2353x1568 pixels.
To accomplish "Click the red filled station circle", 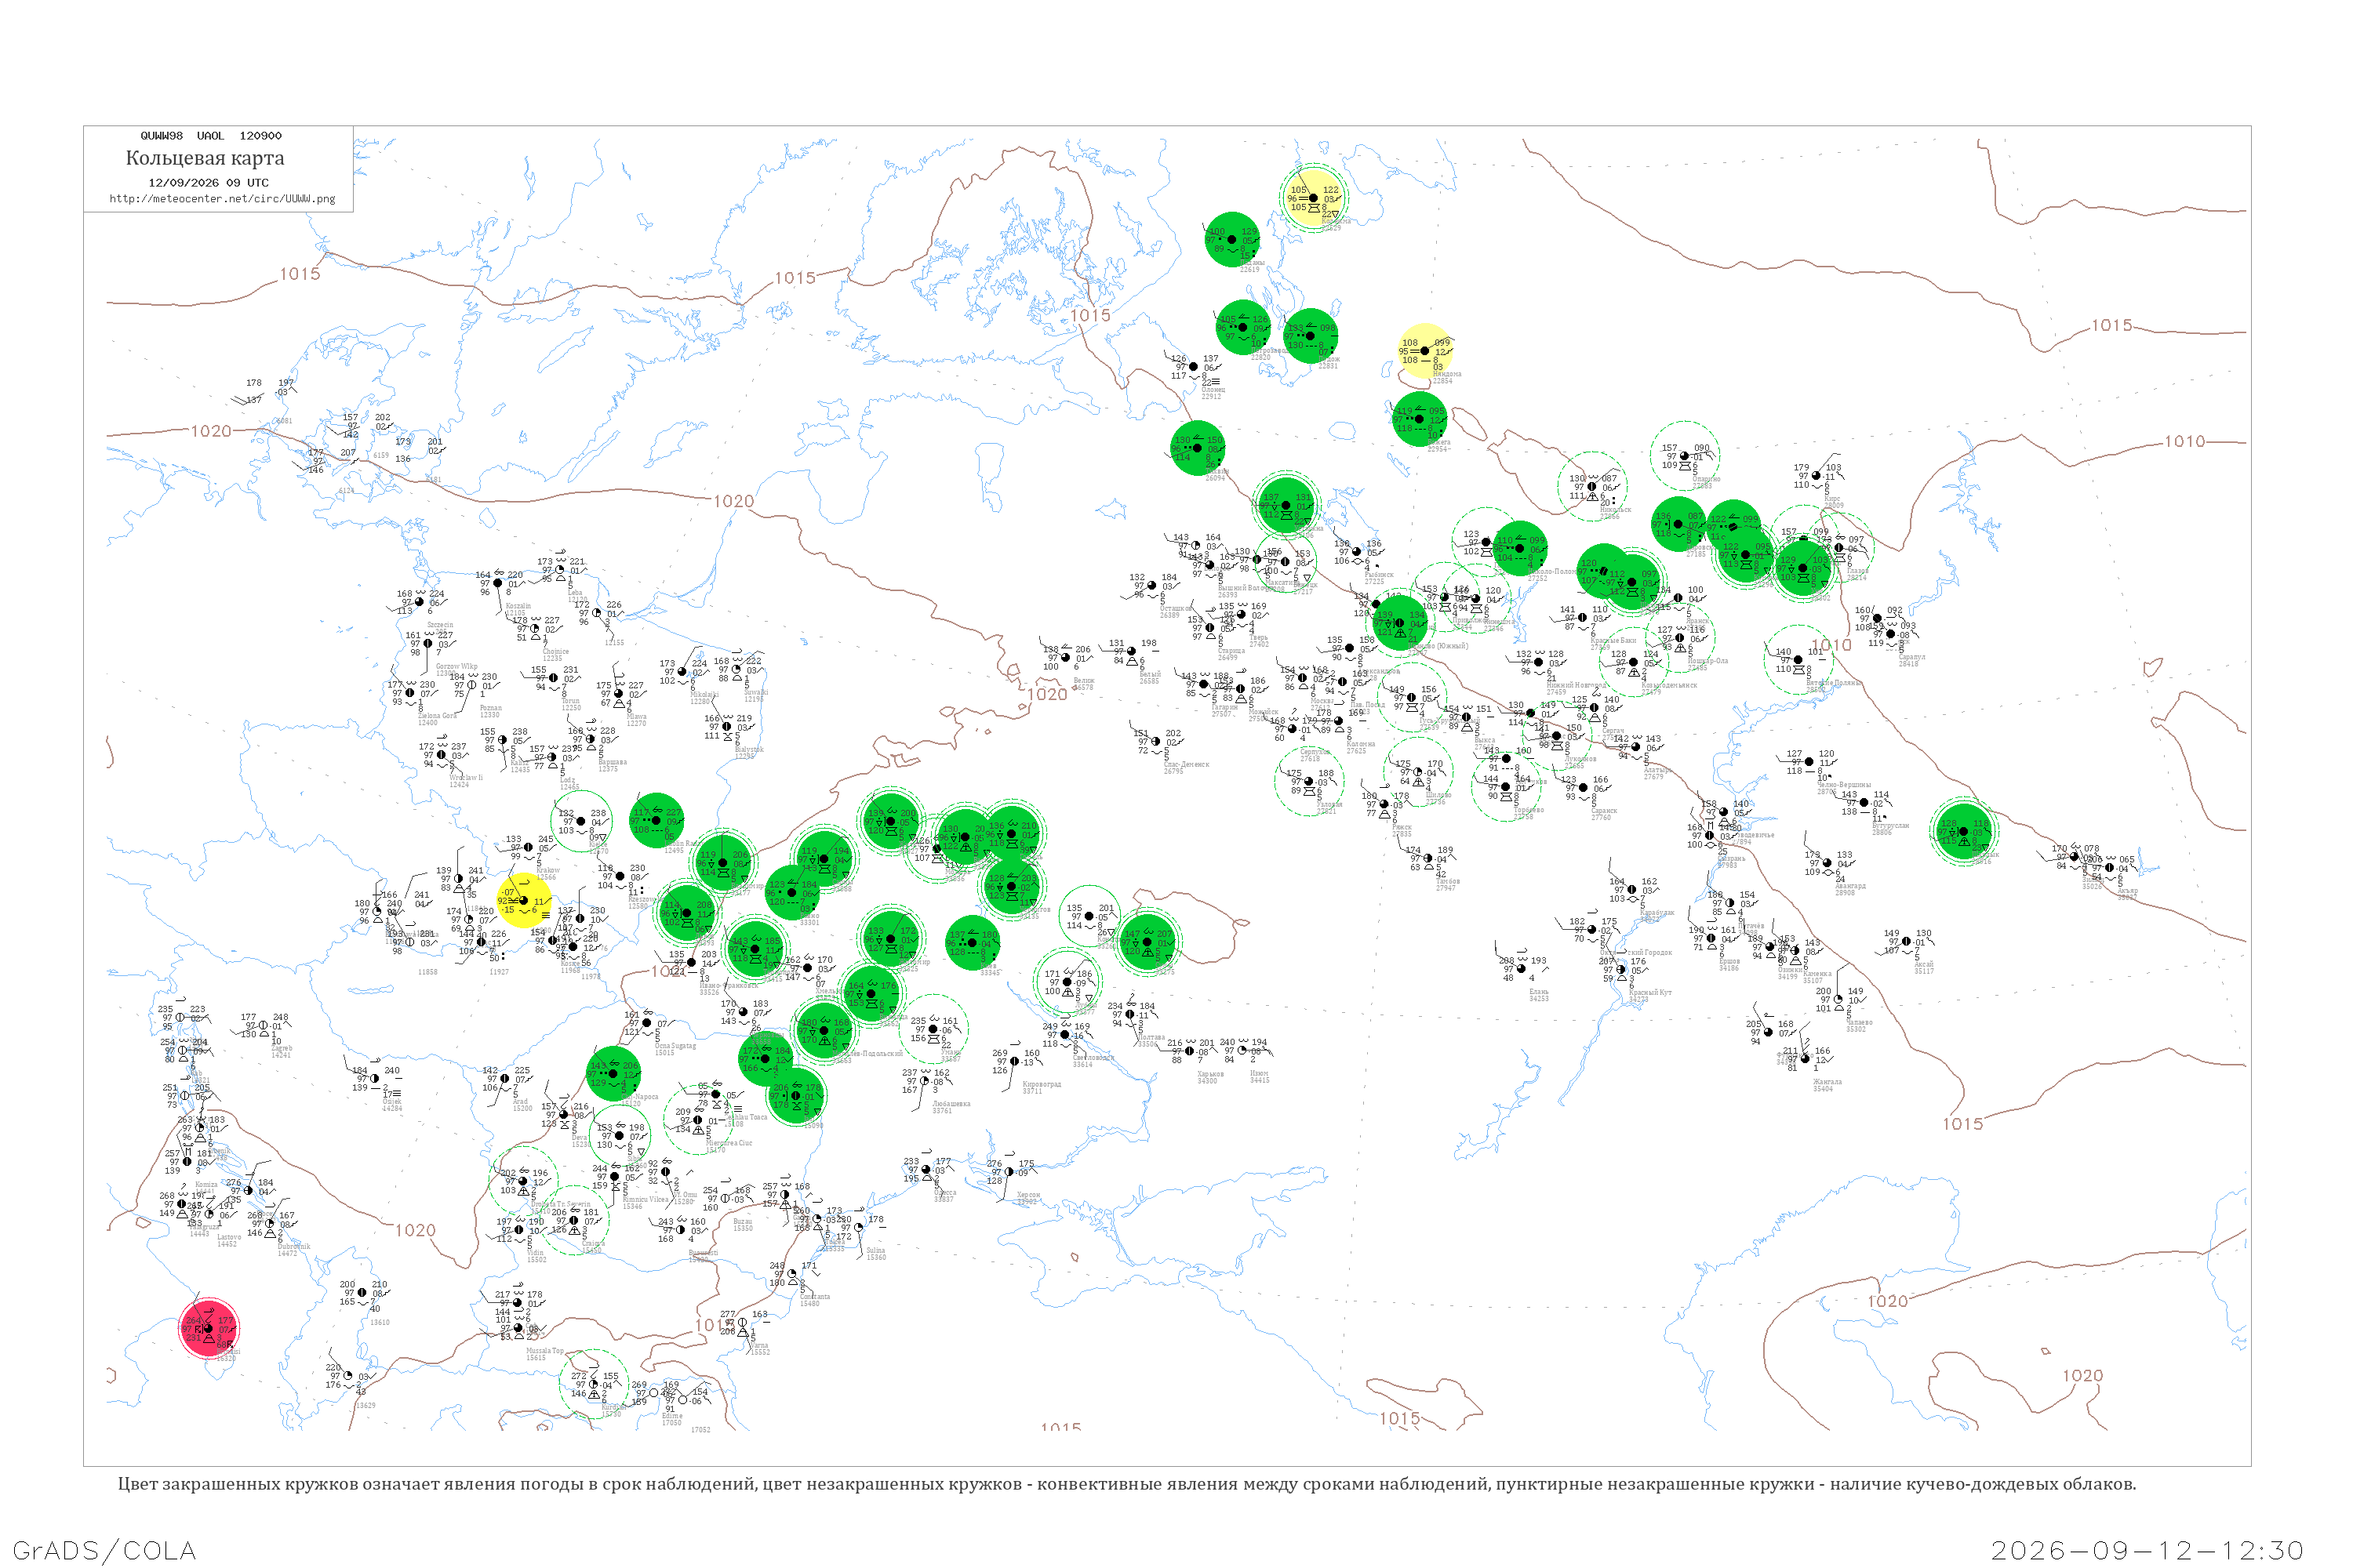I will (209, 1328).
